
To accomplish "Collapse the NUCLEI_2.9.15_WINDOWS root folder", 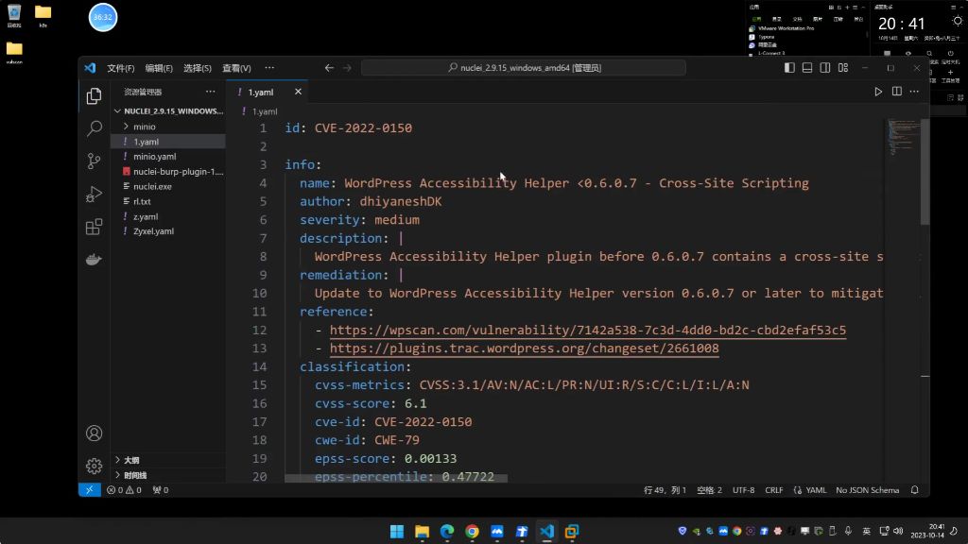I will pyautogui.click(x=168, y=111).
